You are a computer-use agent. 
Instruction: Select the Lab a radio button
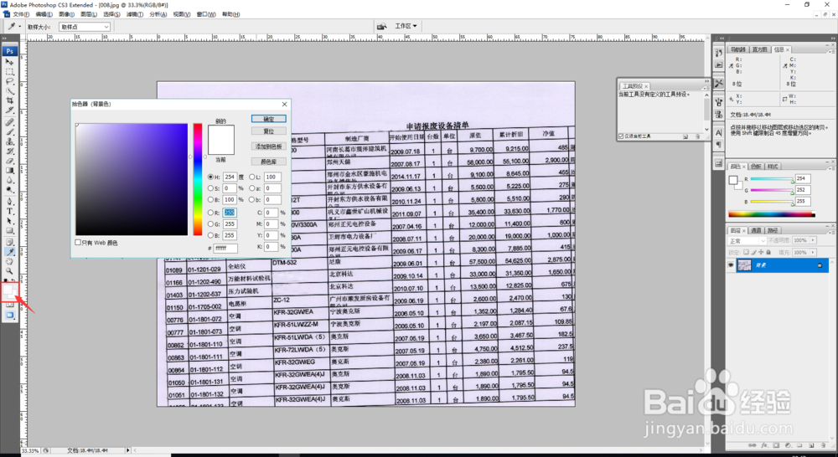(x=251, y=188)
